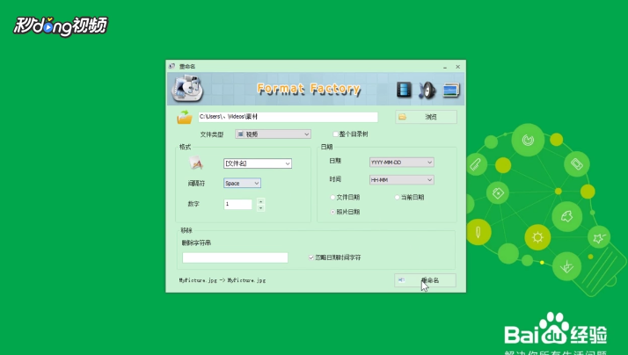Minimize the rename dialog window

pyautogui.click(x=445, y=67)
